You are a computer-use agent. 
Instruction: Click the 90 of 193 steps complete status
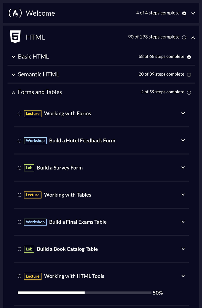coord(154,37)
